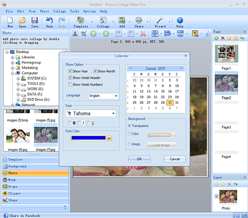Go to the next month in the calendar
This screenshot has height=218, width=248.
(x=181, y=68)
